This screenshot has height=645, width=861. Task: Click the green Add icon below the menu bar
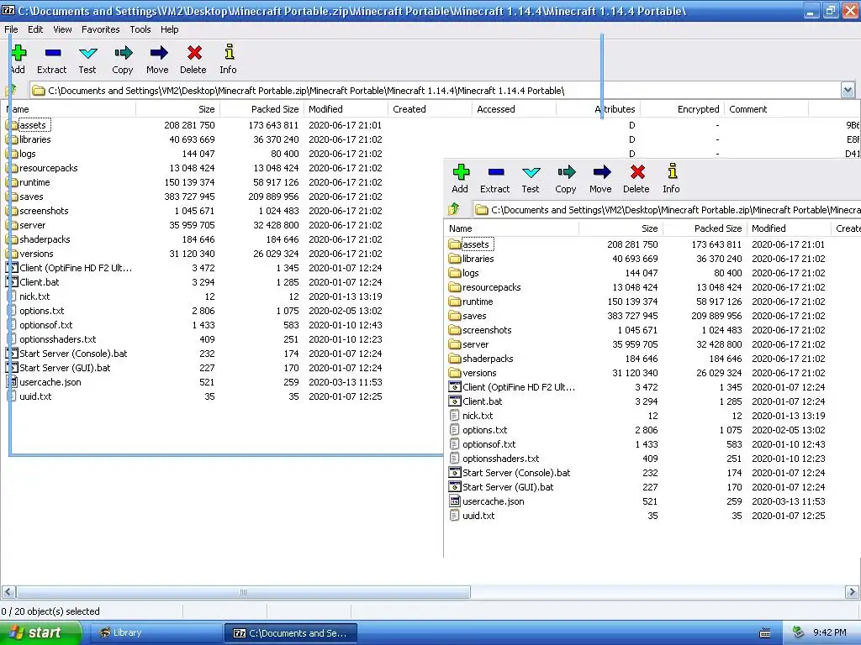coord(18,53)
